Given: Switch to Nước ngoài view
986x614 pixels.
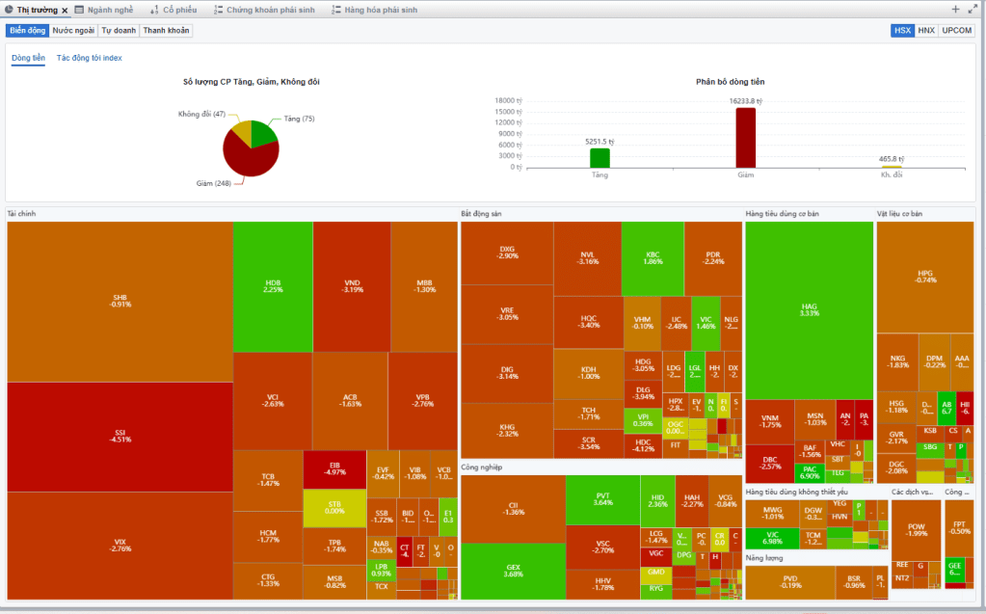Looking at the screenshot, I should pos(74,31).
